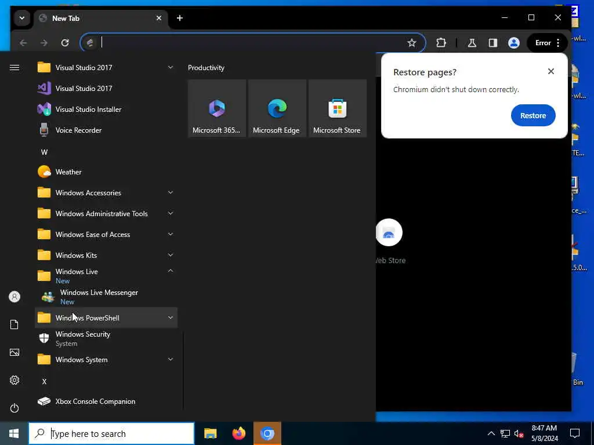Open Voice Recorder app
Screen dimensions: 594x445
click(x=106, y=130)
